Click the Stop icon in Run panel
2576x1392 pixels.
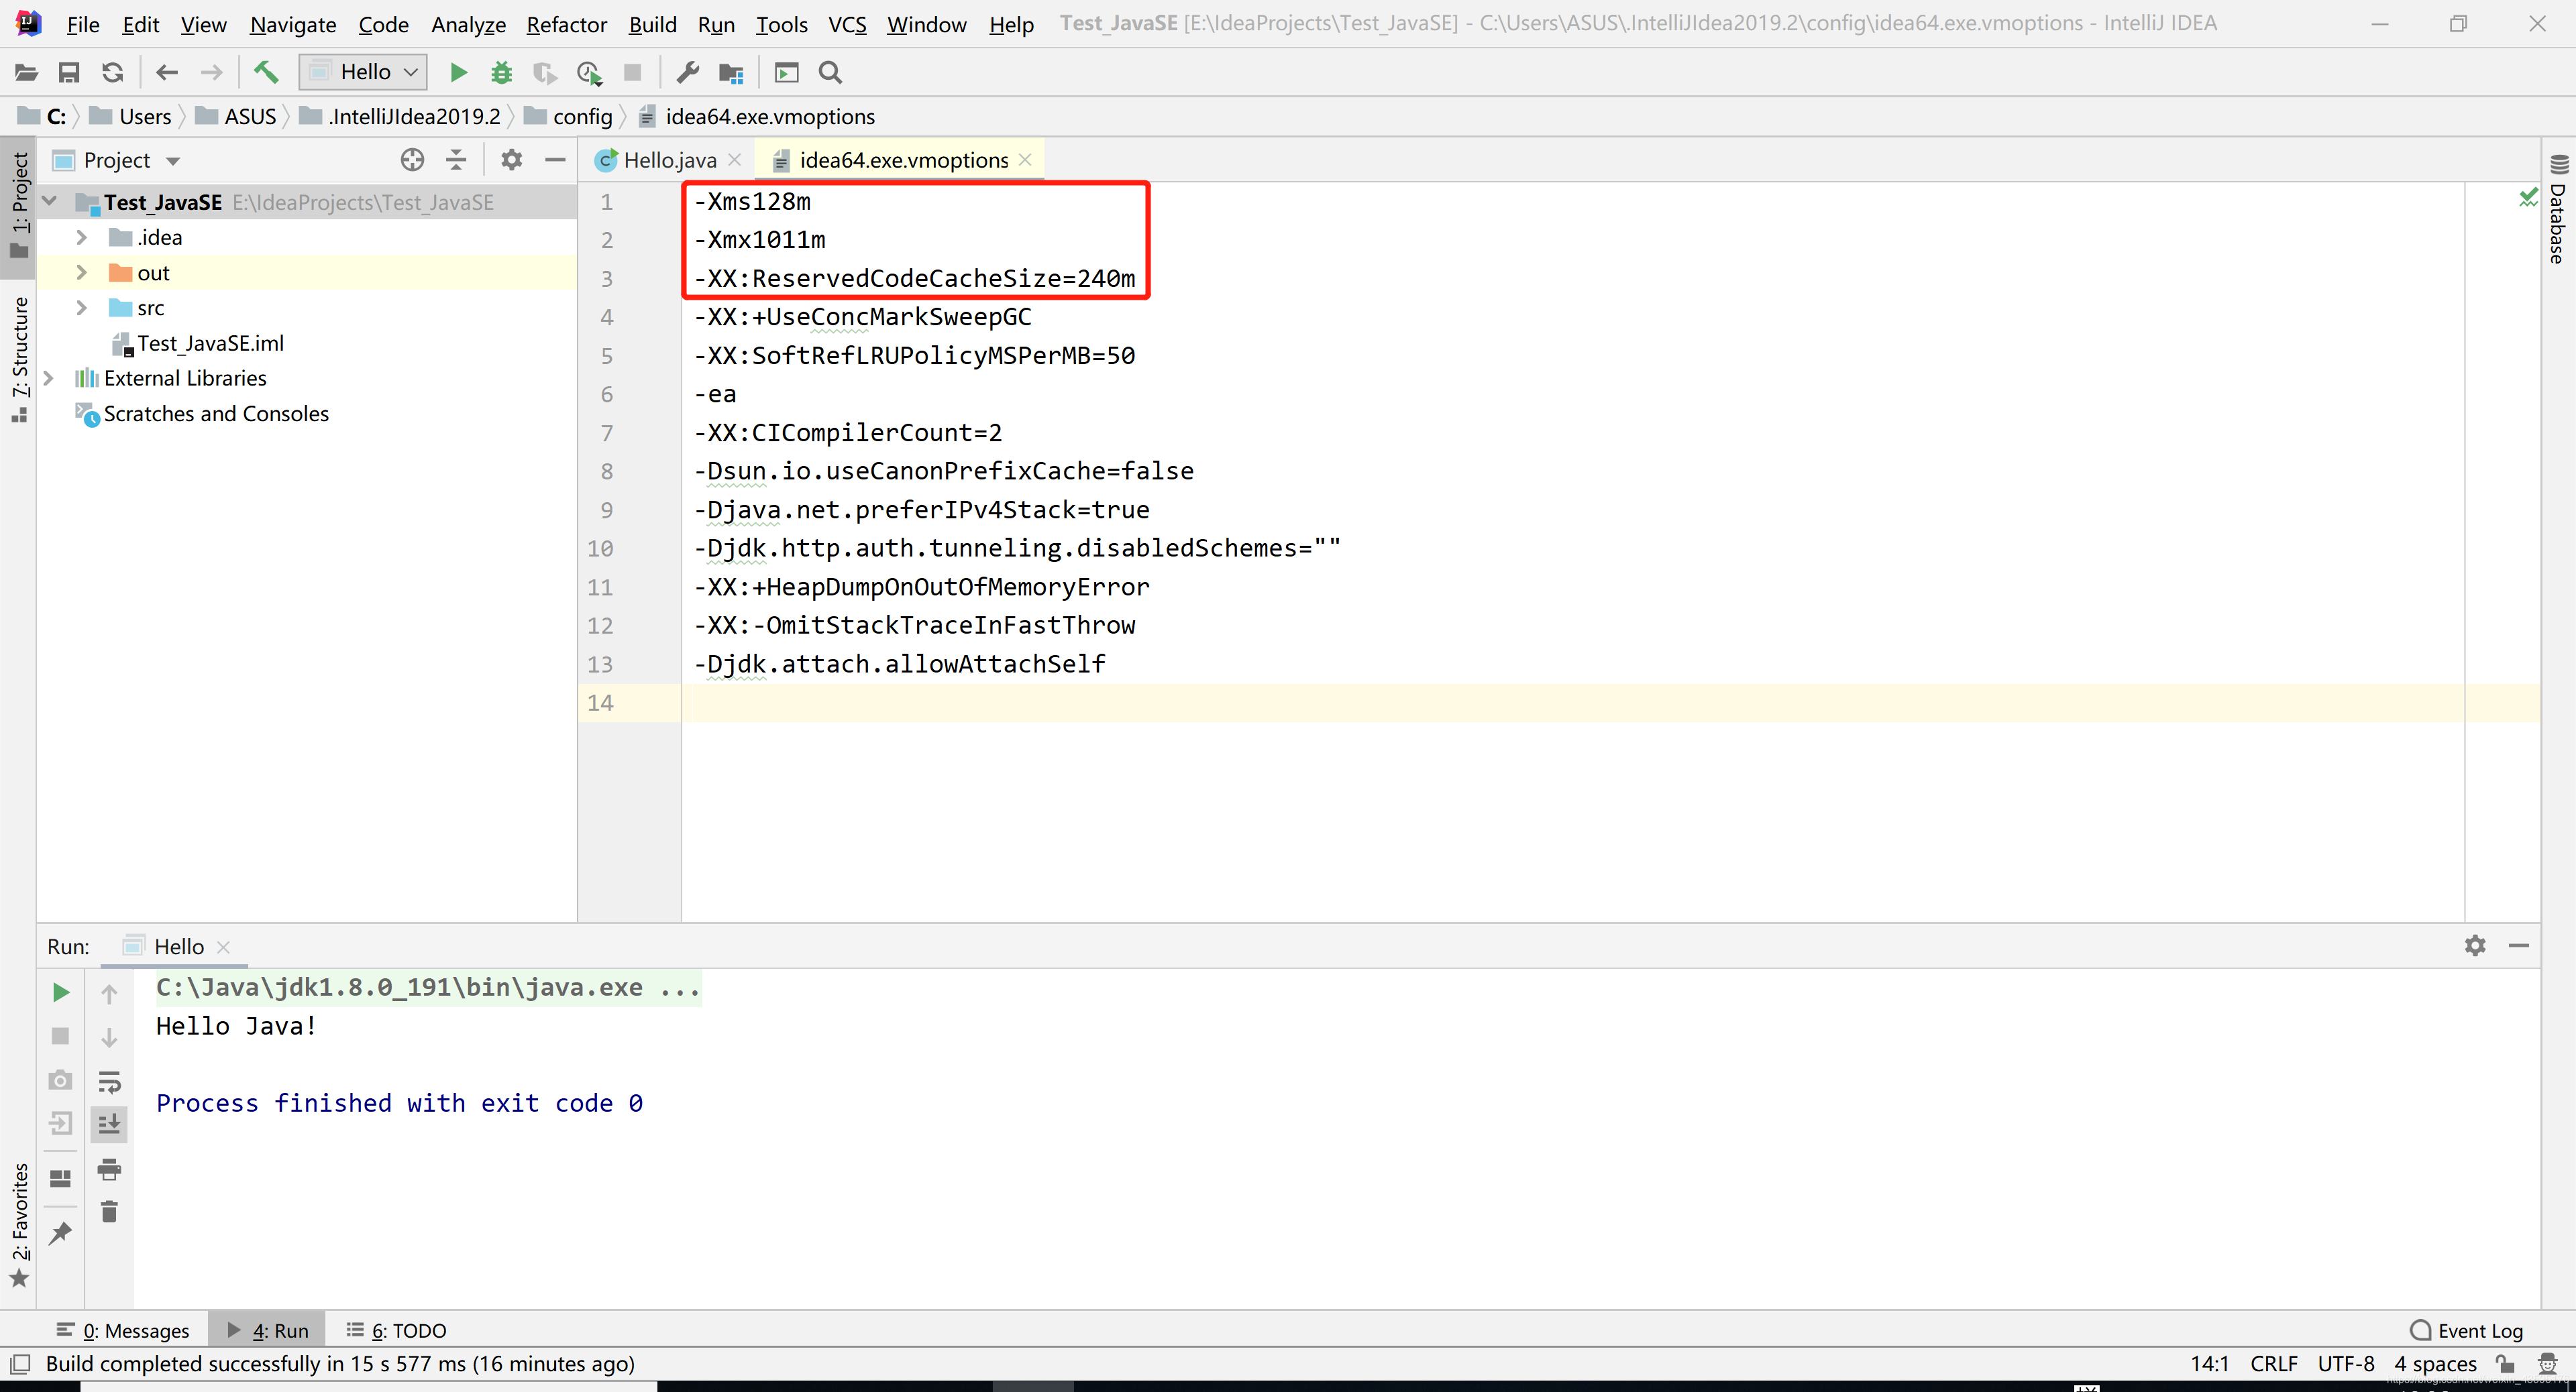coord(60,1036)
